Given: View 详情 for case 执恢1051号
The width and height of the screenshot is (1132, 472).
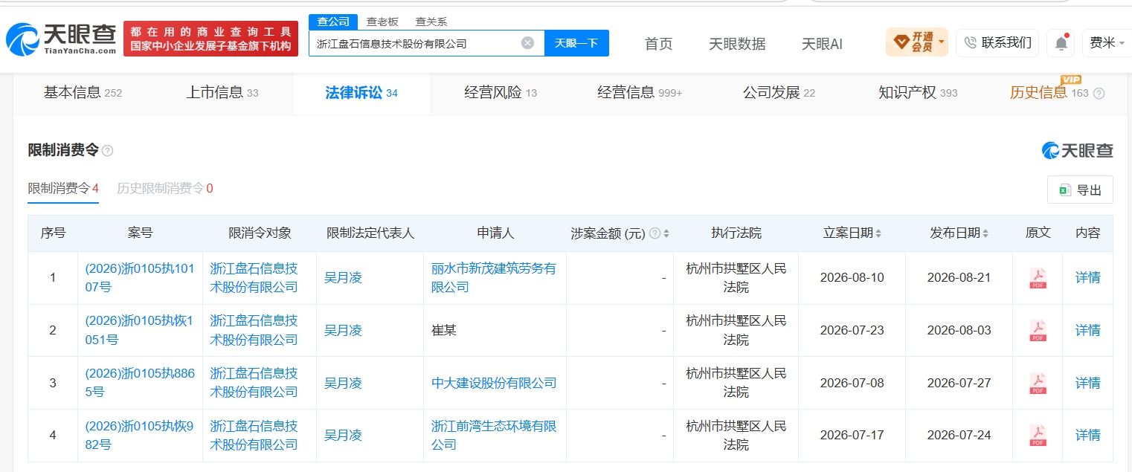Looking at the screenshot, I should click(x=1088, y=330).
